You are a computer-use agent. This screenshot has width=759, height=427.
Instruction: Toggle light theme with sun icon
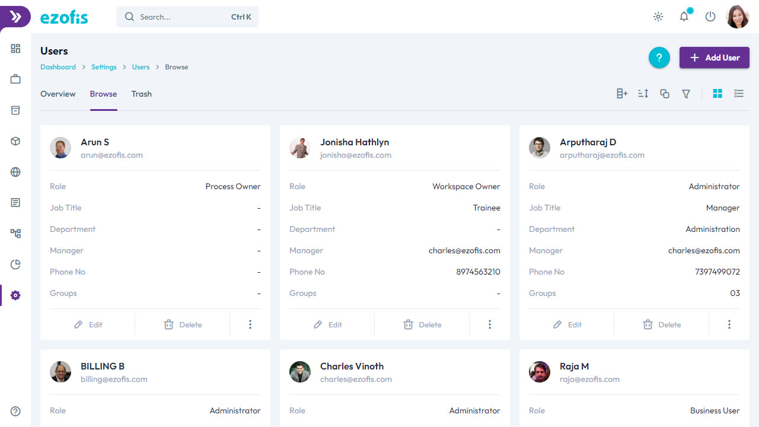[x=658, y=17]
